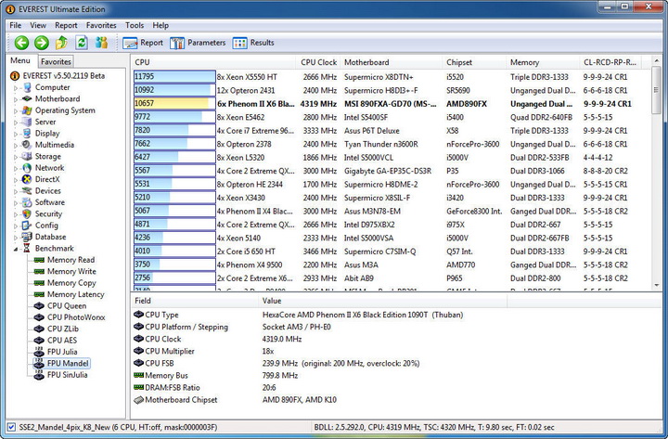Switch to the Favorites tab

(x=56, y=62)
